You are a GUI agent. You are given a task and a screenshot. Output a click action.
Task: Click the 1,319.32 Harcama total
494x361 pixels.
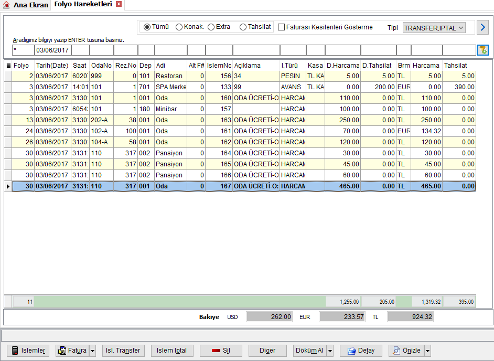pyautogui.click(x=426, y=302)
